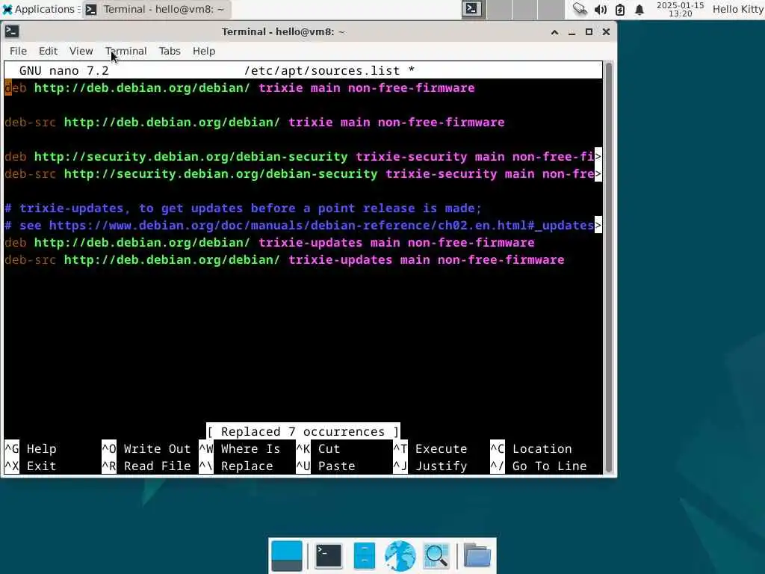The height and width of the screenshot is (574, 765).
Task: Click the ^R Read File shortcut label
Action: [146, 466]
